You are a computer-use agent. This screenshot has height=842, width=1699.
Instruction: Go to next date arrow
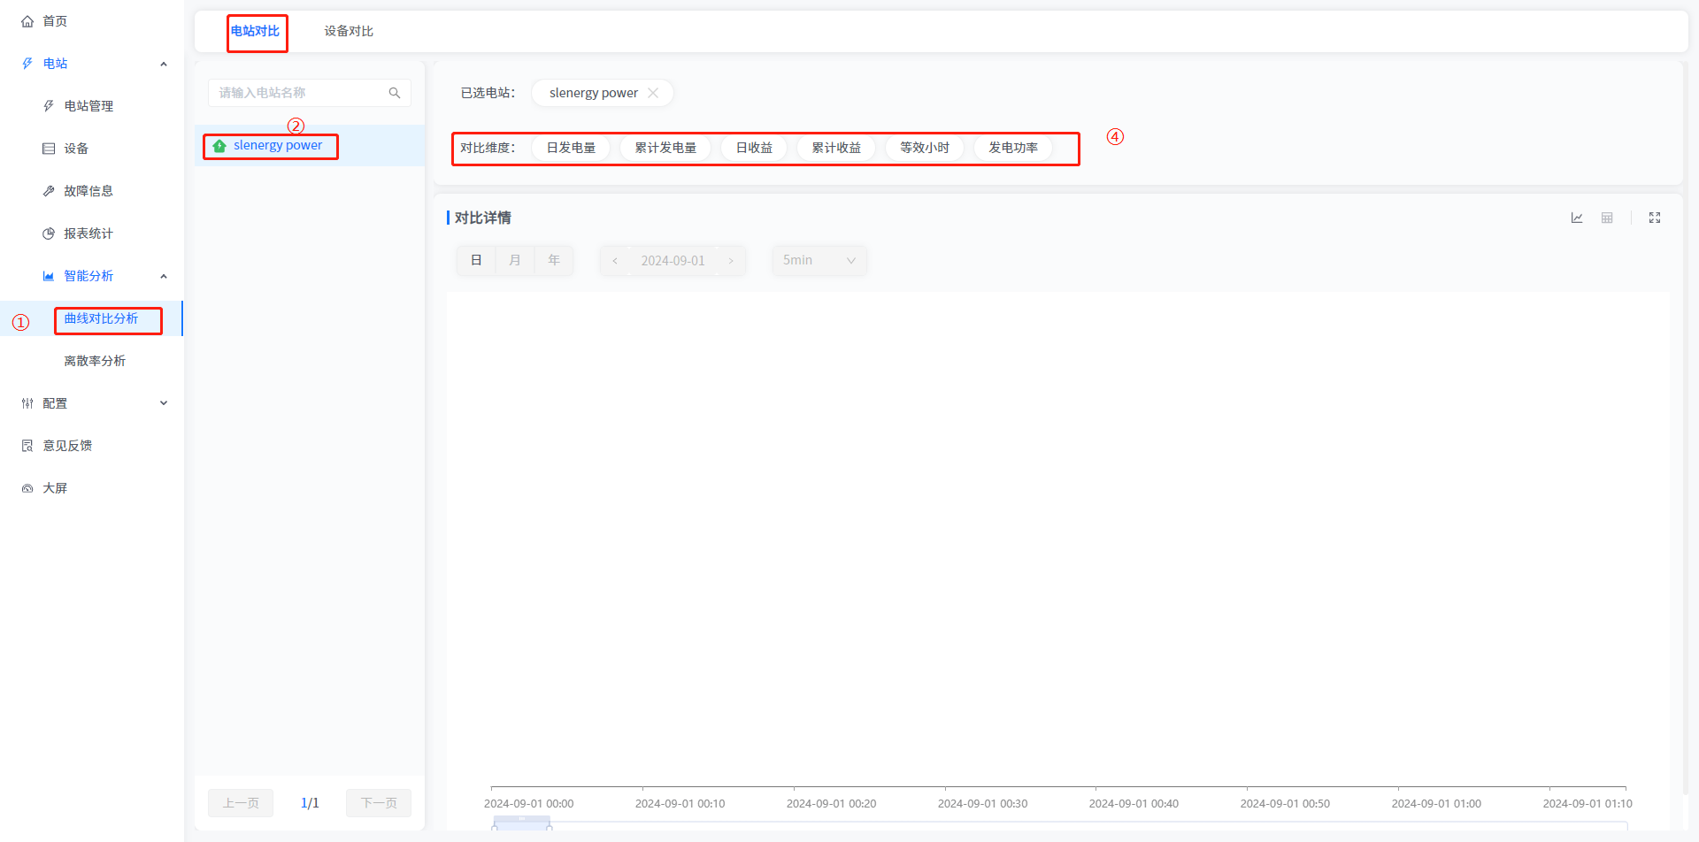[731, 261]
